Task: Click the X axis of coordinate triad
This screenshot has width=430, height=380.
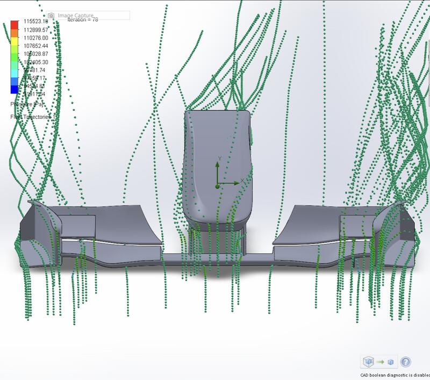Action: click(x=229, y=183)
